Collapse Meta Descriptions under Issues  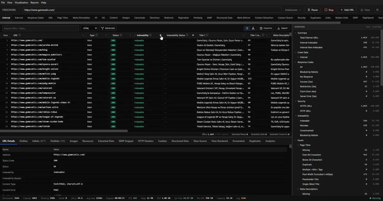pos(298,189)
